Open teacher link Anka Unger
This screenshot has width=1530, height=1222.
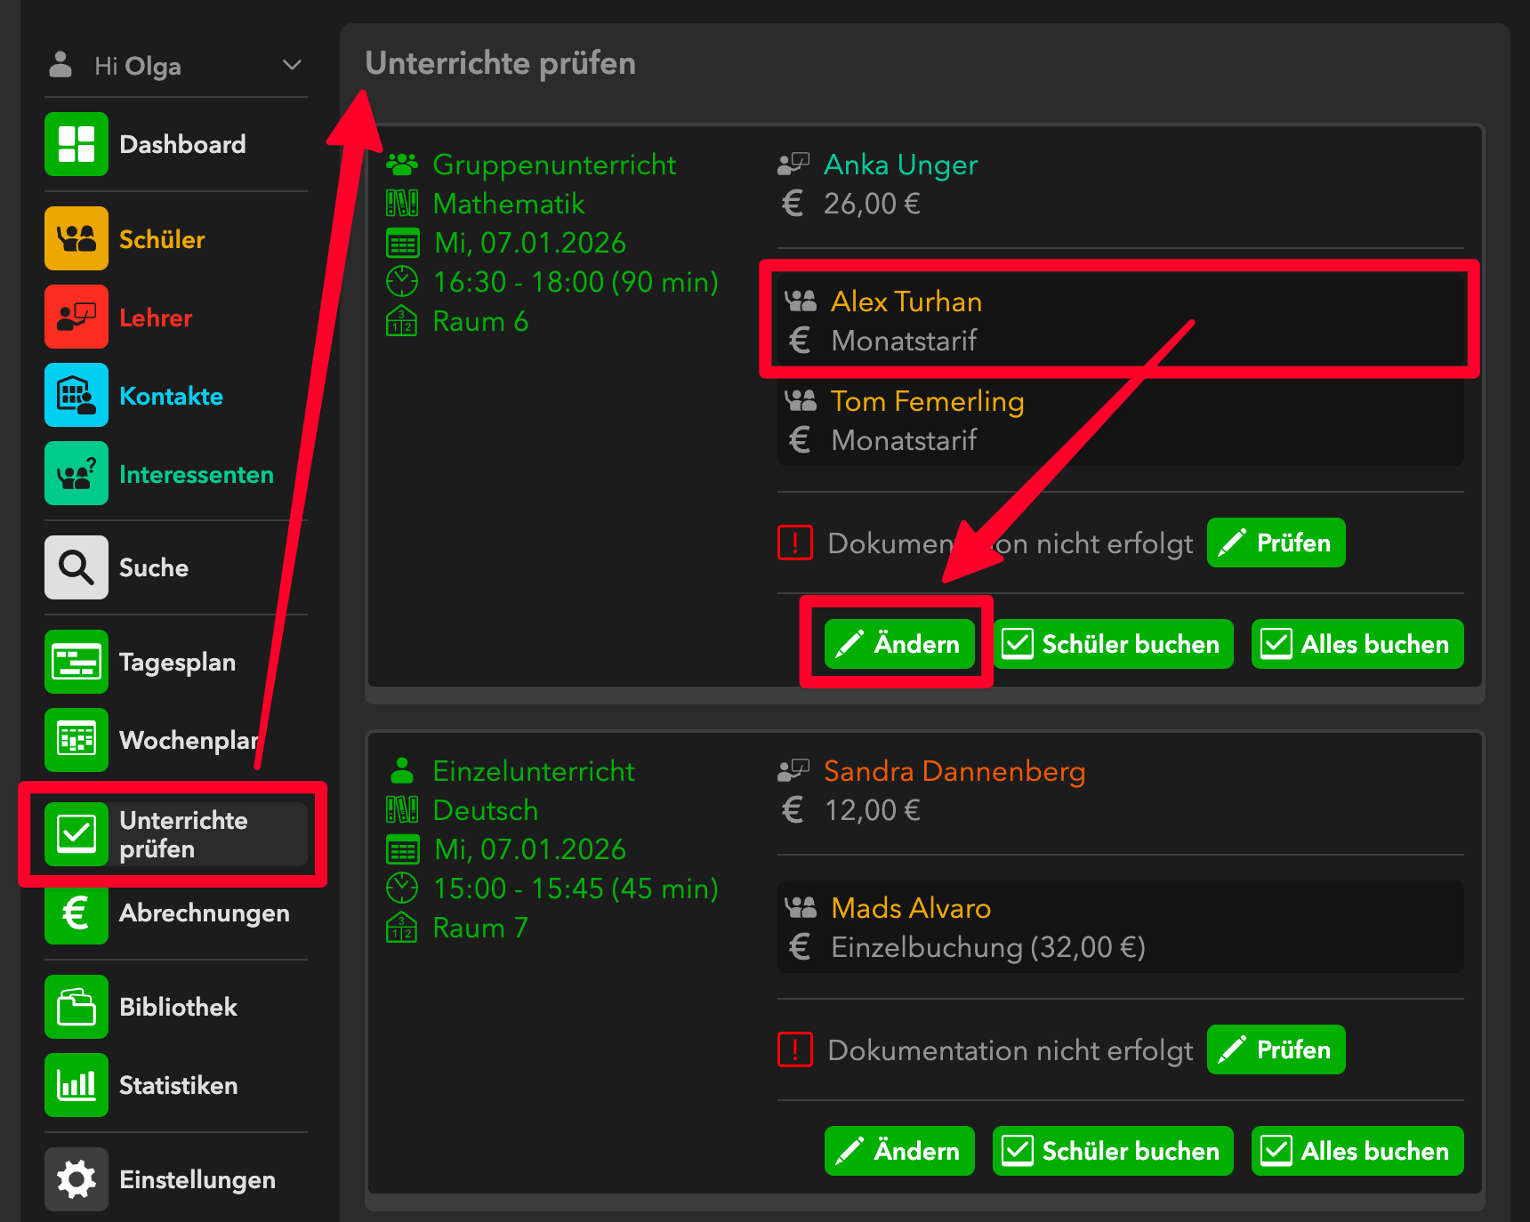pyautogui.click(x=900, y=165)
